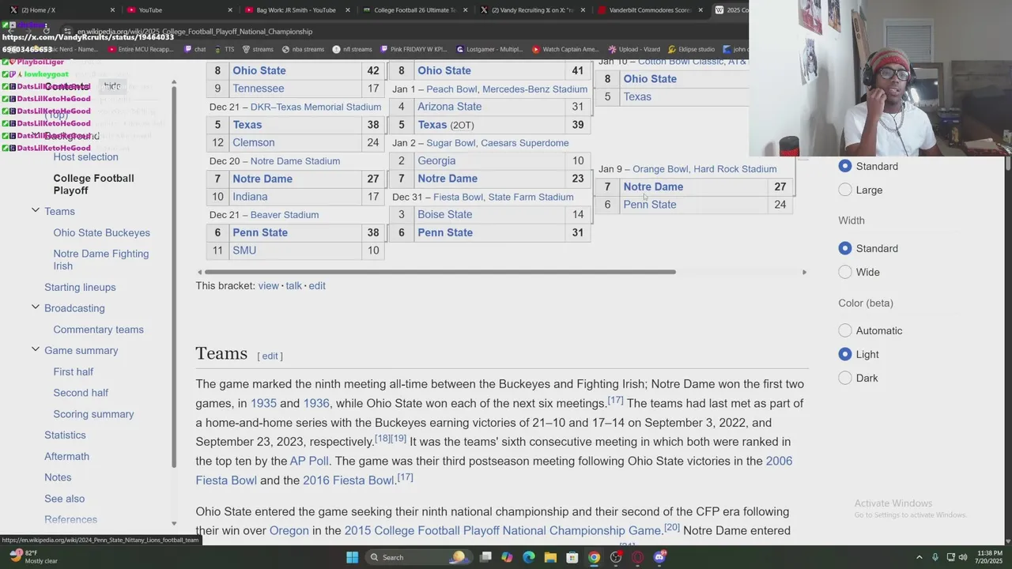Jump to Scoring summary in contents

click(x=93, y=413)
